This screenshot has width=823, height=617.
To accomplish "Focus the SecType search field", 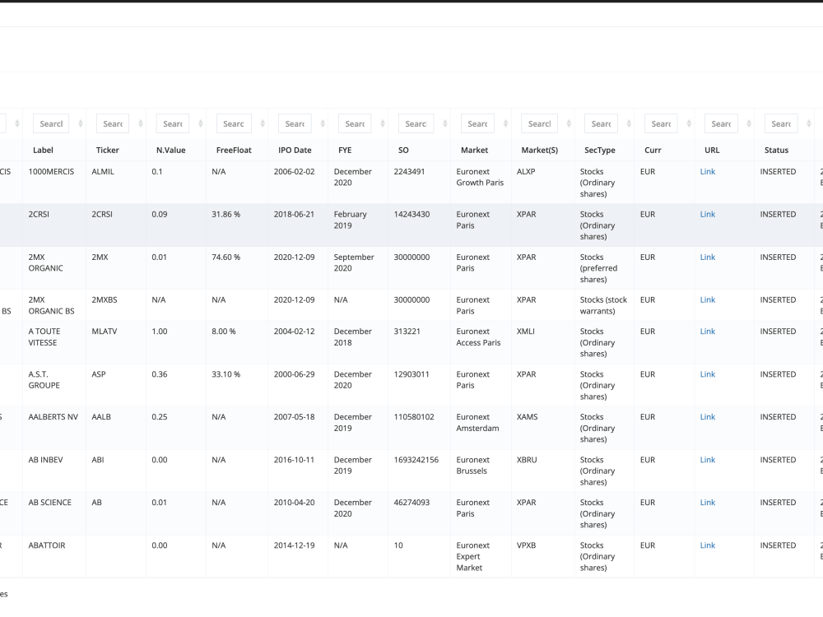I will click(x=601, y=124).
